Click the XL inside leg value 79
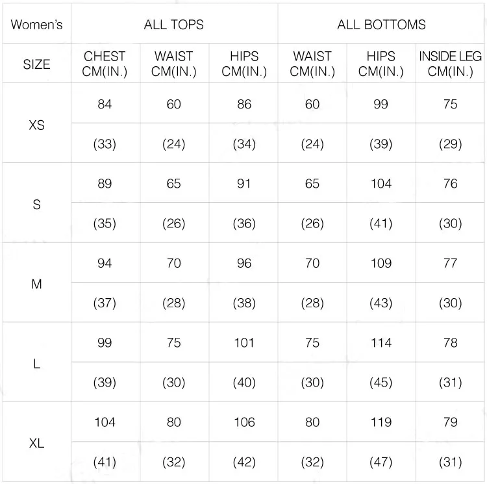Image resolution: width=487 pixels, height=484 pixels. point(451,422)
